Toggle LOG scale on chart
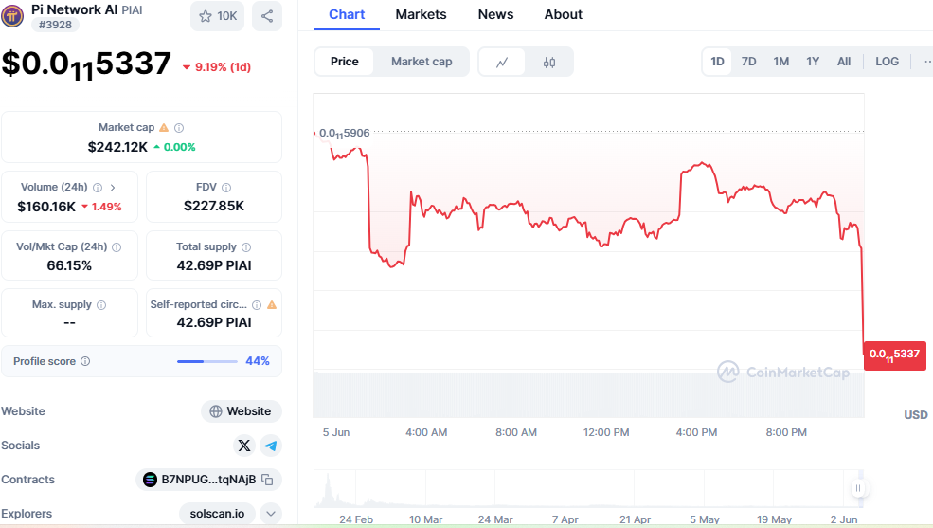The image size is (933, 528). tap(888, 62)
